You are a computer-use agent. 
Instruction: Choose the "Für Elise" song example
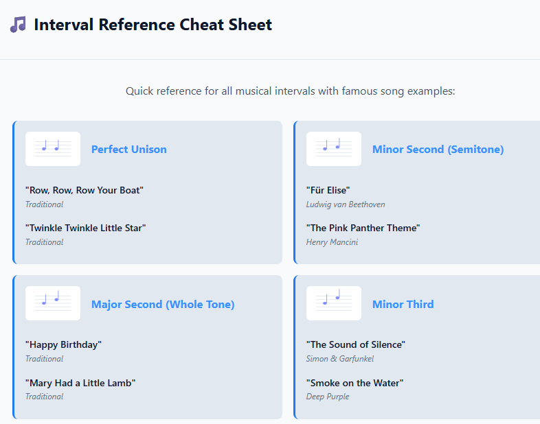coord(328,190)
